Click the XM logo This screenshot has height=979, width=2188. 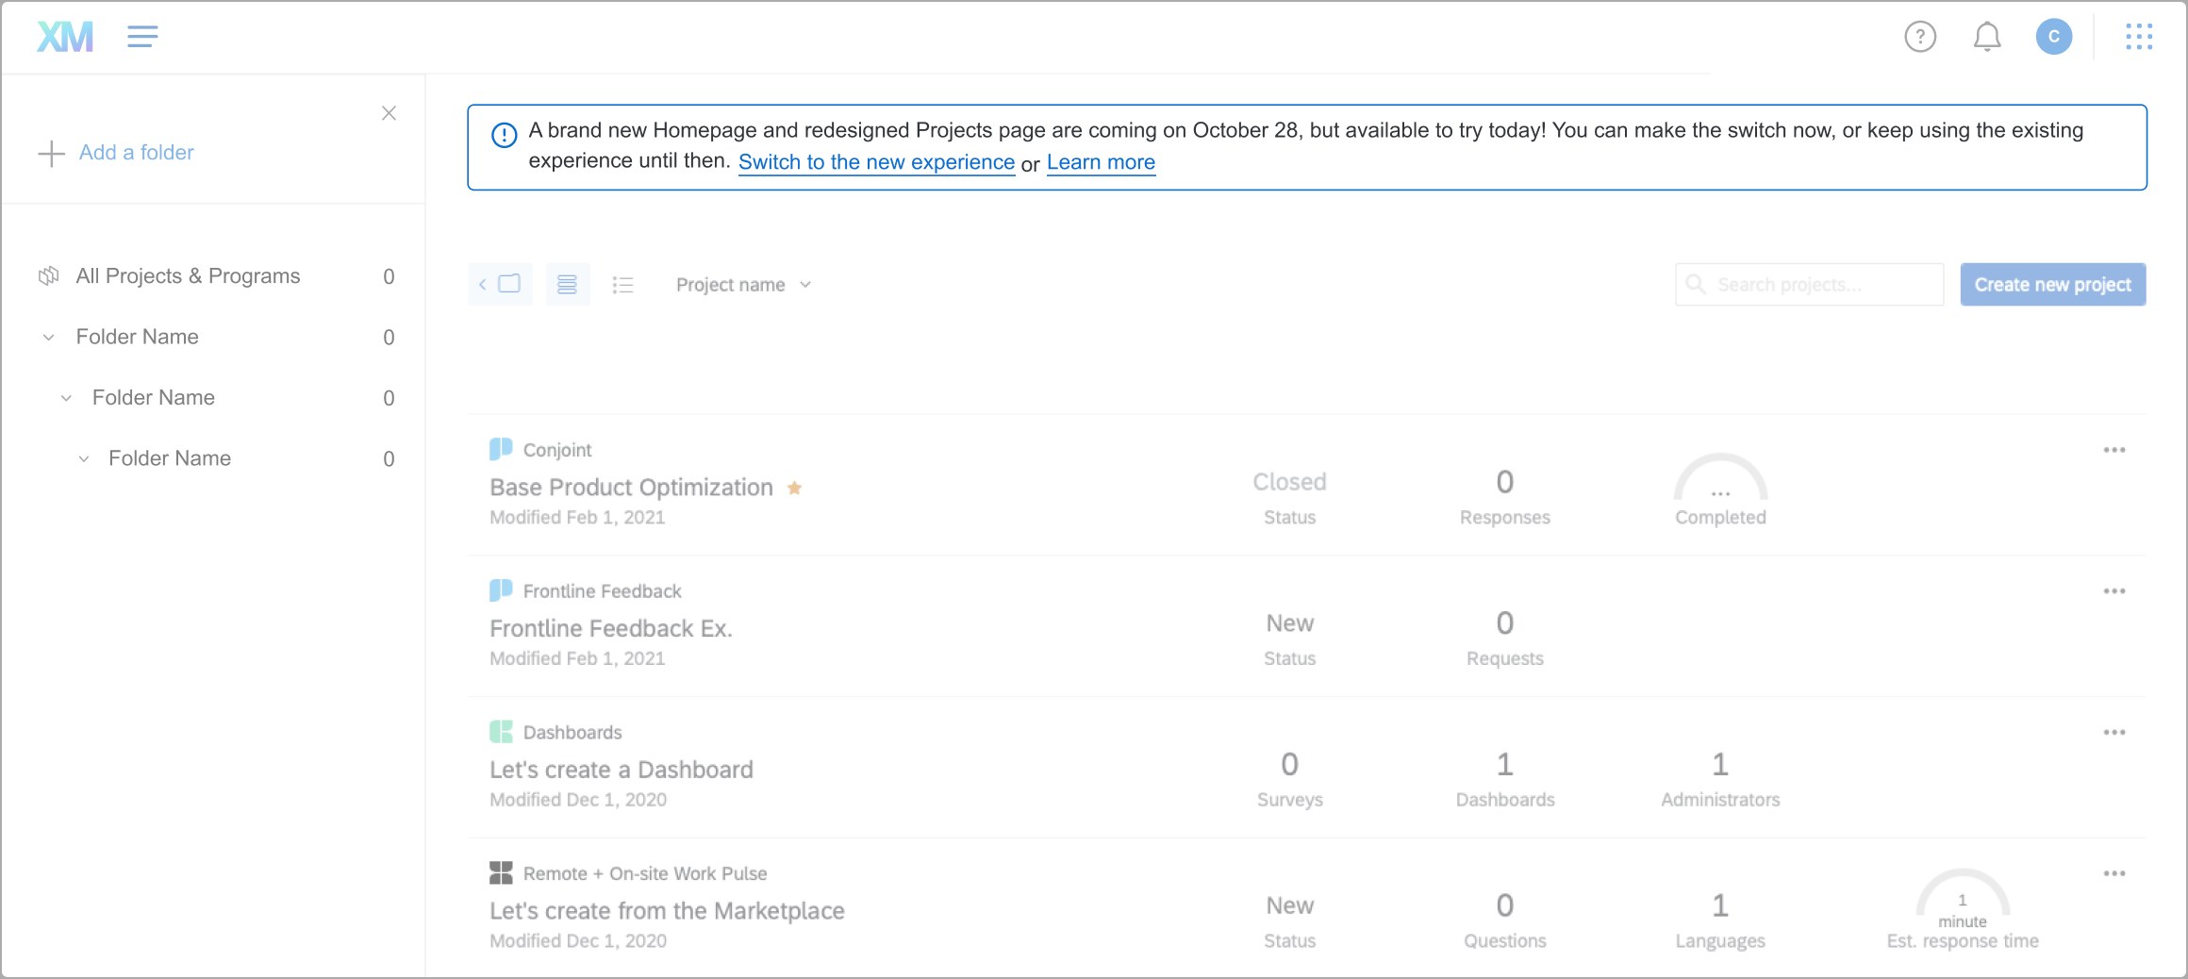[65, 37]
